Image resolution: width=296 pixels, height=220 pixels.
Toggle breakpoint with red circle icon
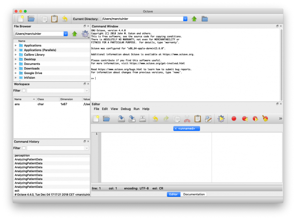tap(234, 118)
